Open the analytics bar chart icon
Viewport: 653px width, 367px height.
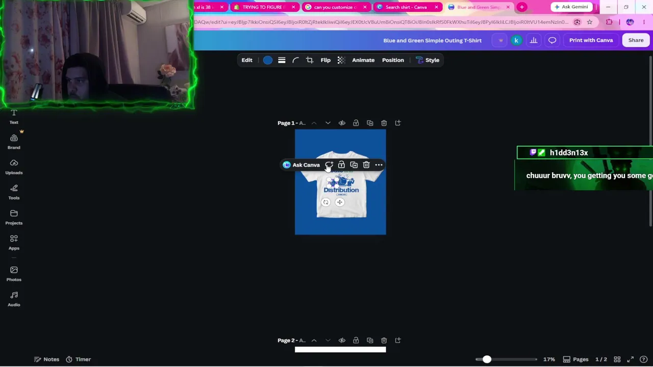pyautogui.click(x=534, y=40)
